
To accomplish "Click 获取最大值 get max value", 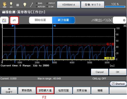I will click(x=45, y=91).
